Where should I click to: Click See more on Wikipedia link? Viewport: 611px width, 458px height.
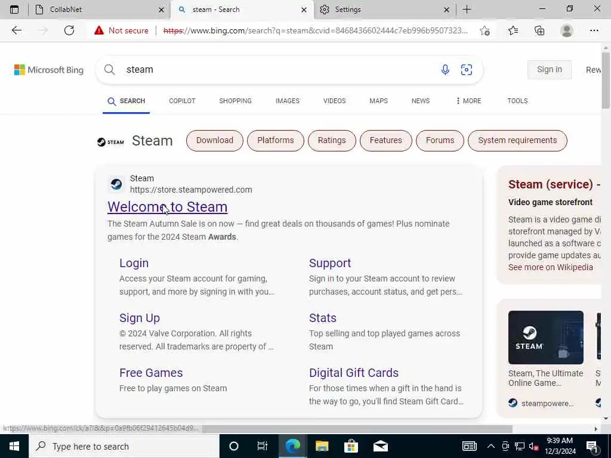(551, 268)
